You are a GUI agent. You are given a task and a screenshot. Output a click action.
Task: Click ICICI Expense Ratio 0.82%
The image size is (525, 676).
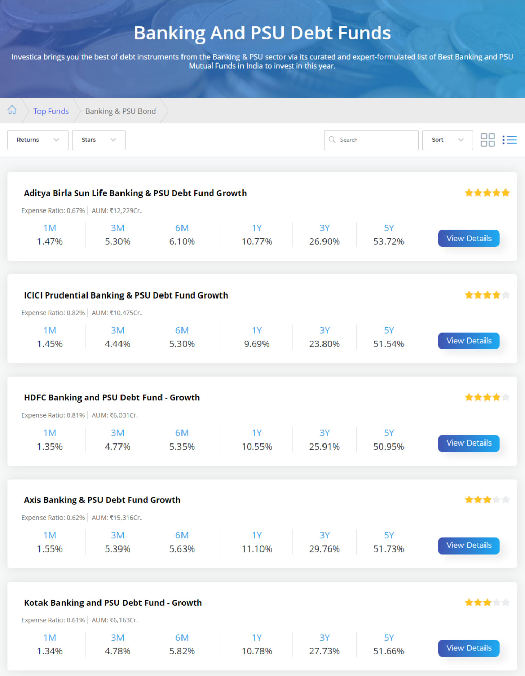point(53,313)
